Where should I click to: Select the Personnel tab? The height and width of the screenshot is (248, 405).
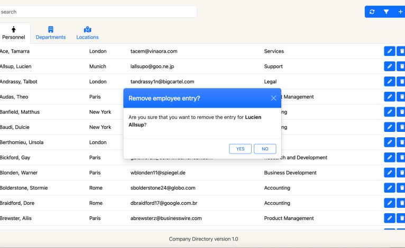click(14, 33)
